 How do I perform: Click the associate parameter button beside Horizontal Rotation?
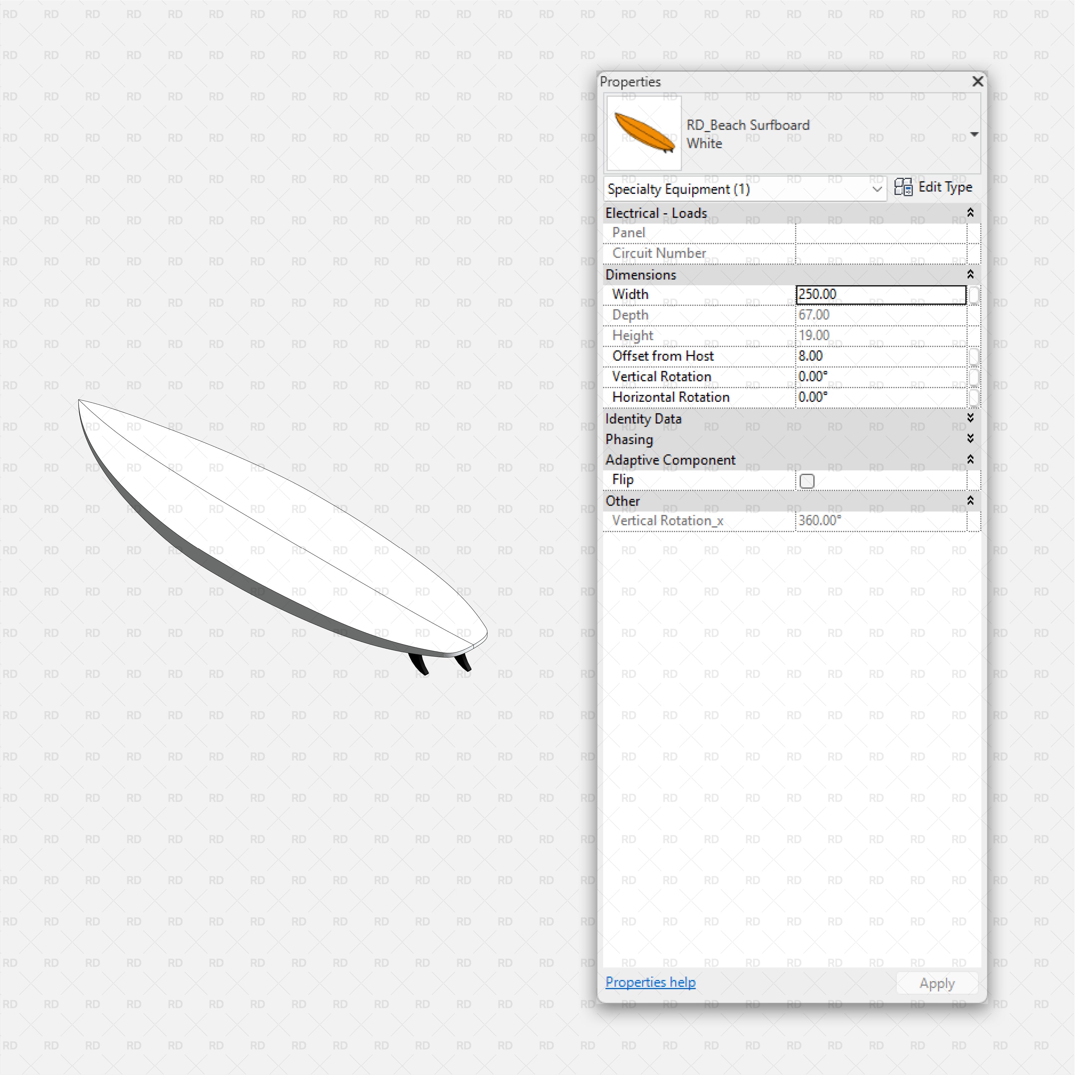974,397
